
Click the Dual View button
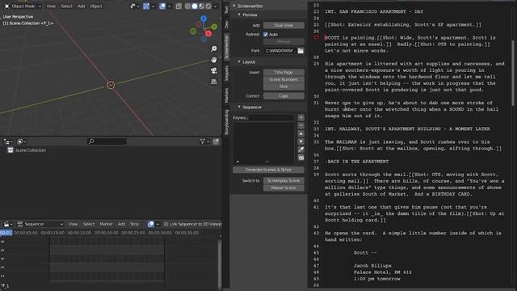pyautogui.click(x=284, y=25)
